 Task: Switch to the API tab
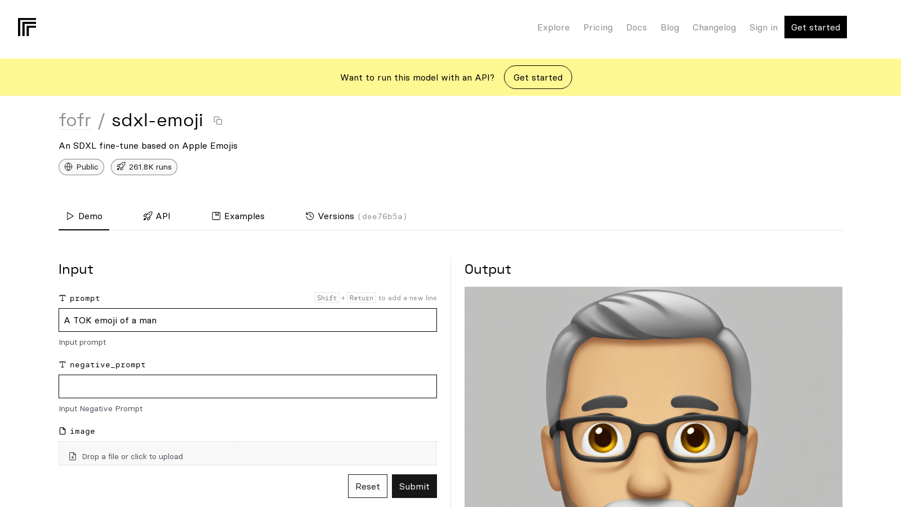[x=157, y=216]
